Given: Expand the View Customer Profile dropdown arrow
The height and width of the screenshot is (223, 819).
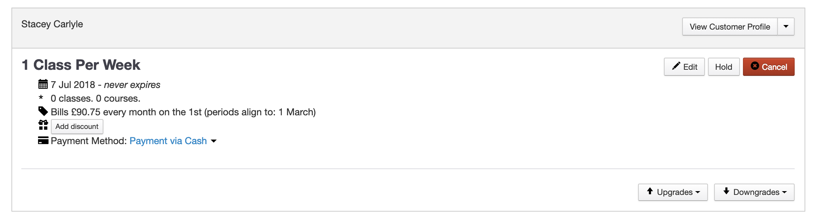Looking at the screenshot, I should click(786, 27).
